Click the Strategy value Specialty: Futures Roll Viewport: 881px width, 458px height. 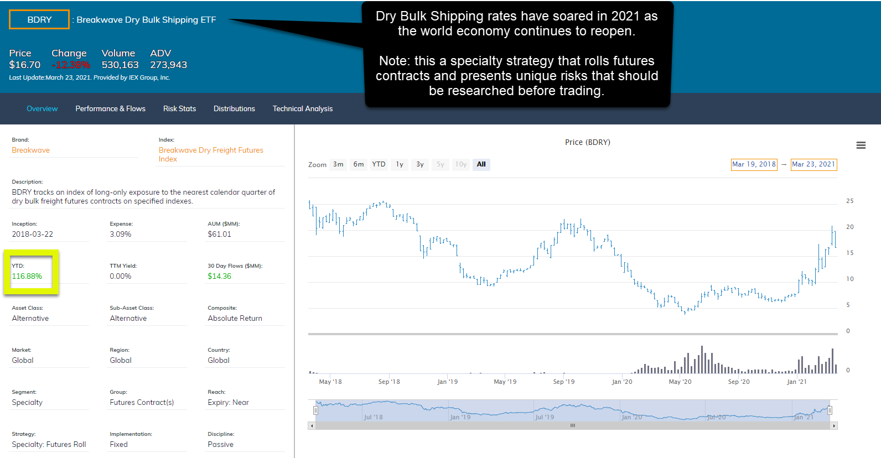[49, 444]
